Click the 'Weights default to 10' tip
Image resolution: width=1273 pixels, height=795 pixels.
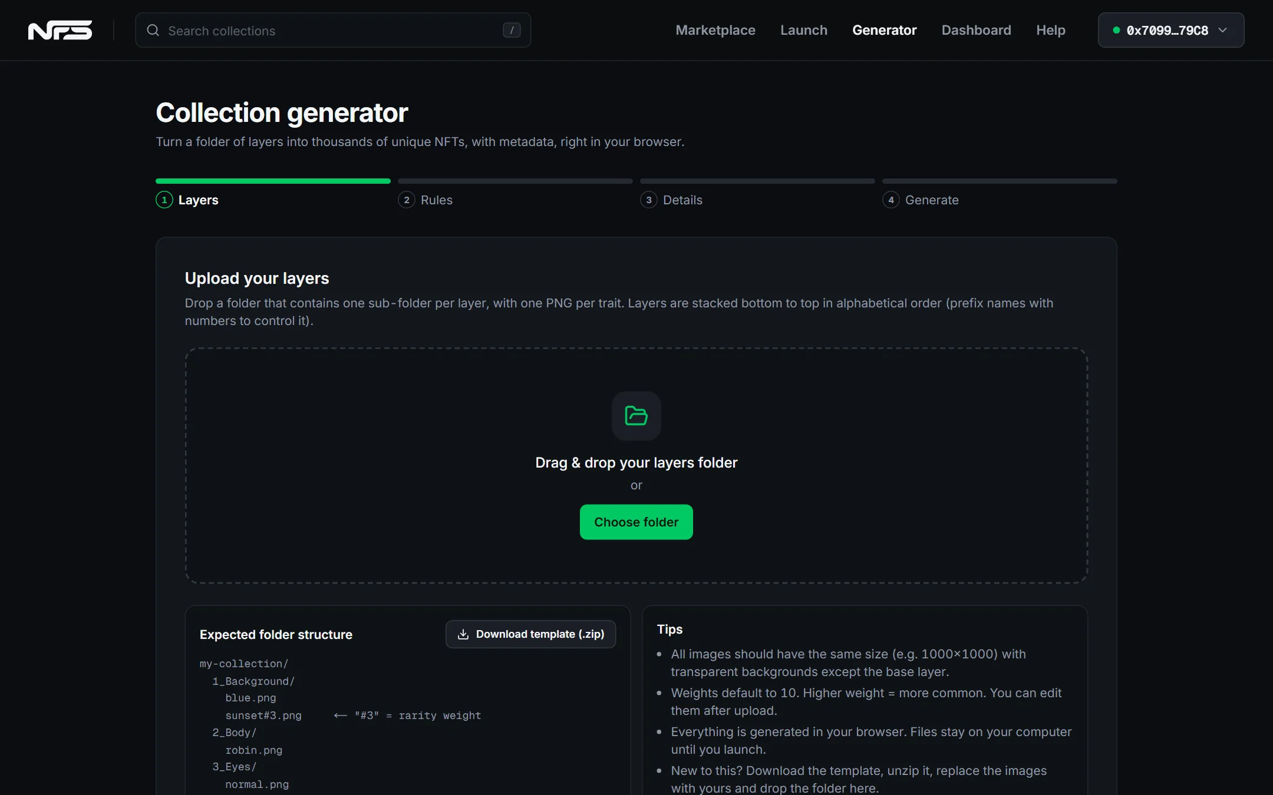click(x=866, y=701)
